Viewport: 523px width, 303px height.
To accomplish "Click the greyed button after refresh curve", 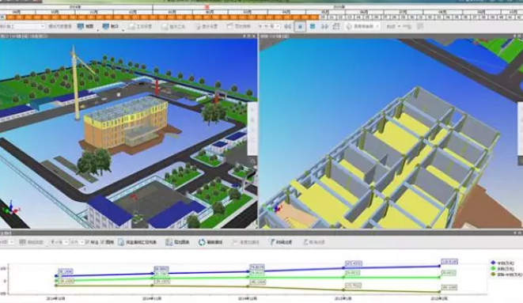I will pyautogui.click(x=245, y=242).
